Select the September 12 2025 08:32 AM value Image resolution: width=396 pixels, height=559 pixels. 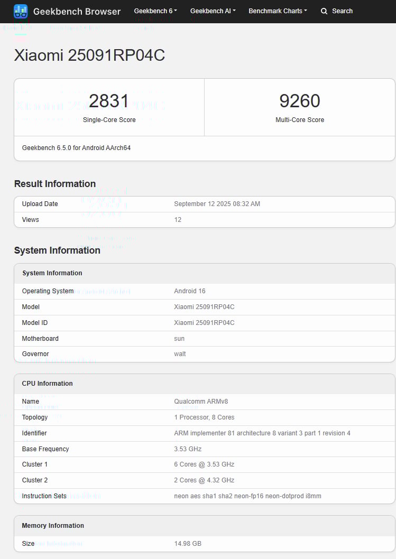(217, 204)
